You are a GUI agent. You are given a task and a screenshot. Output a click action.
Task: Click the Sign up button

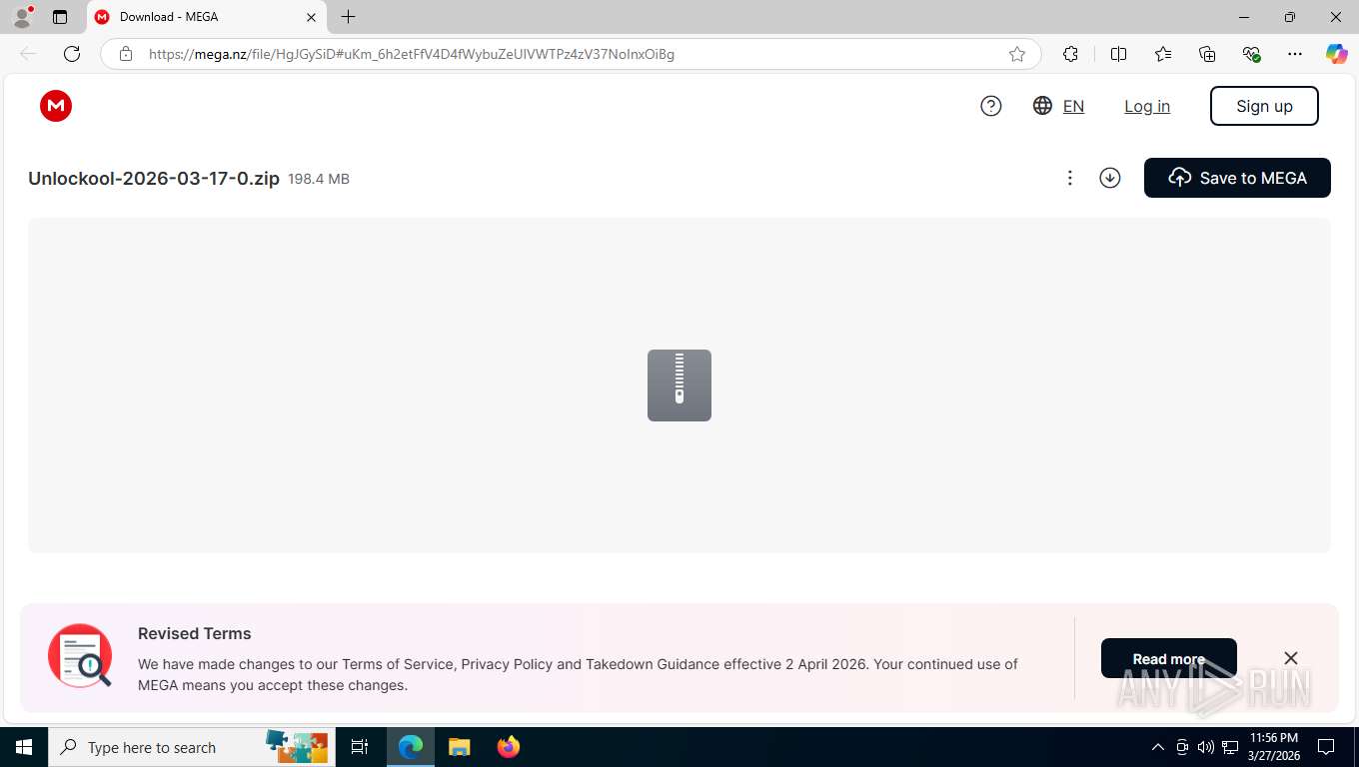click(x=1264, y=106)
